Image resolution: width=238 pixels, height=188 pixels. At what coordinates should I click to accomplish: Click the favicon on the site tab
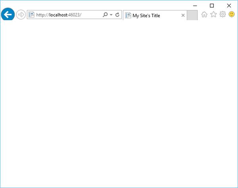point(128,15)
